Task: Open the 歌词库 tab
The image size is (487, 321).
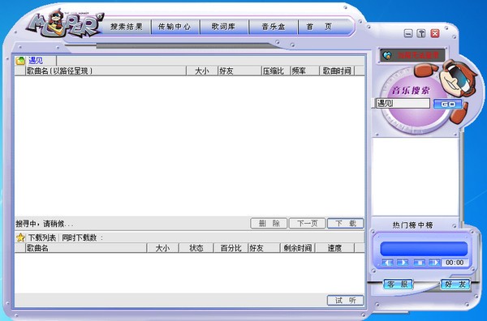Action: point(223,27)
